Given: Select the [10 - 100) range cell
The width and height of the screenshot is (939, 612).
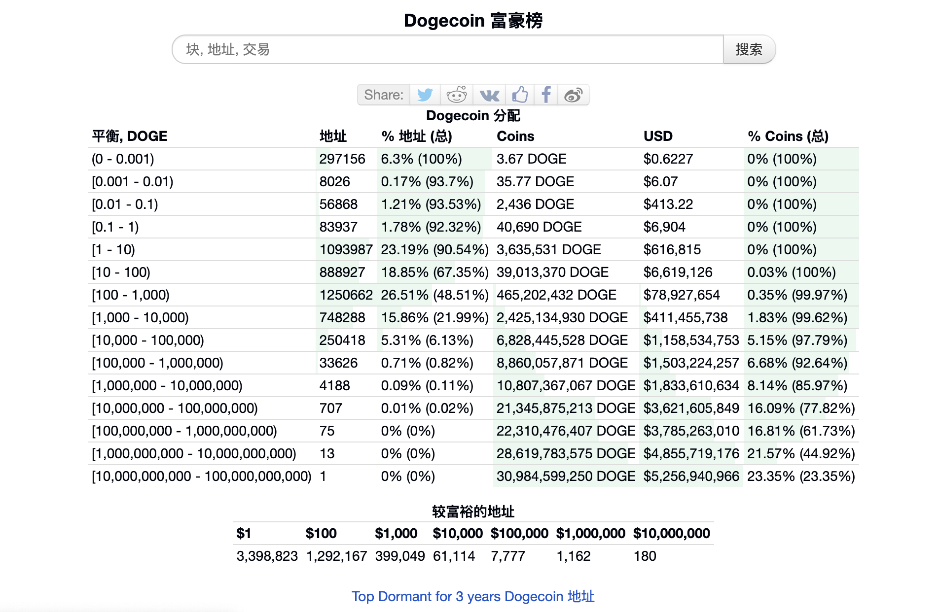Looking at the screenshot, I should pos(121,272).
